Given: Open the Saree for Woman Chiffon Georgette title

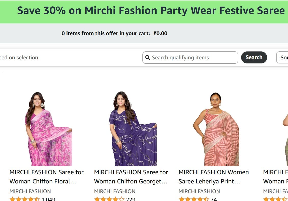Looking at the screenshot, I should click(131, 177).
